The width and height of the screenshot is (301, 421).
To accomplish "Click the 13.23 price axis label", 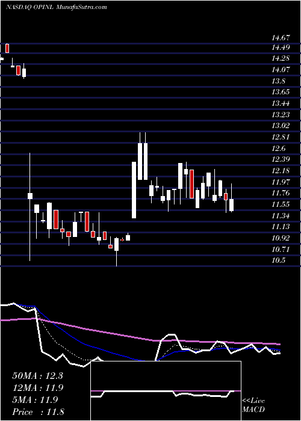I will (281, 115).
